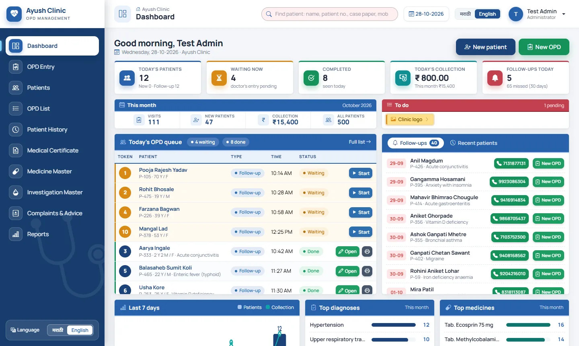579x346 pixels.
Task: Start consultation for Pooja Rajesh Yadav
Action: click(x=361, y=173)
